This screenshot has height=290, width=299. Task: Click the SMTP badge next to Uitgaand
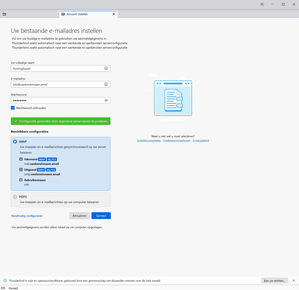41,170
